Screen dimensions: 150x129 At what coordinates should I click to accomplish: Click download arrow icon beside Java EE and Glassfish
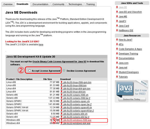(x=117, y=12)
